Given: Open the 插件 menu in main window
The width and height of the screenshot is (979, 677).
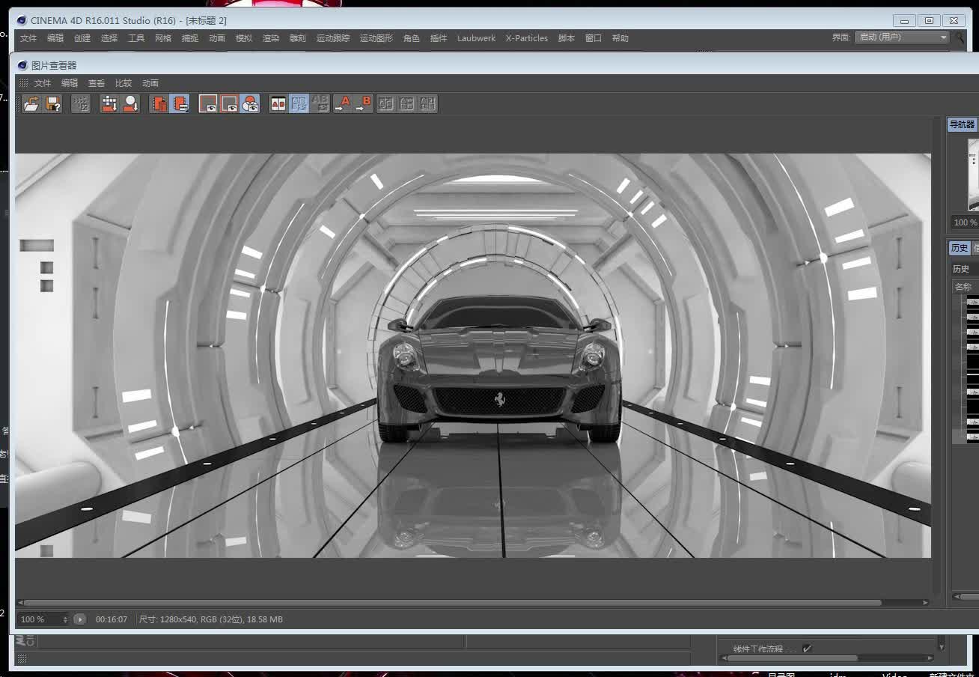Looking at the screenshot, I should [x=439, y=38].
